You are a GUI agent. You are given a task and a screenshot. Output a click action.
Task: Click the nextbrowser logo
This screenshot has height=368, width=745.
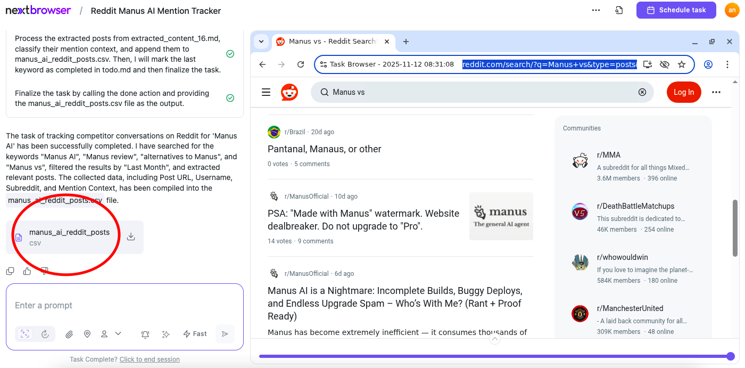38,10
